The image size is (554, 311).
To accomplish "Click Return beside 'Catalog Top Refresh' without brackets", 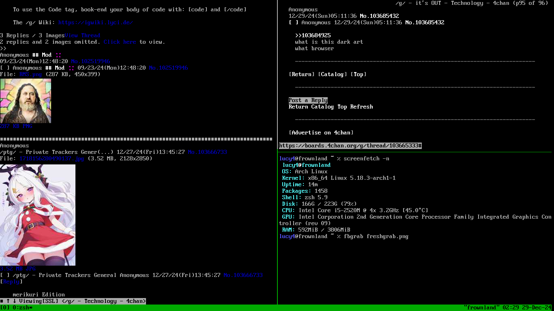I will [x=298, y=107].
